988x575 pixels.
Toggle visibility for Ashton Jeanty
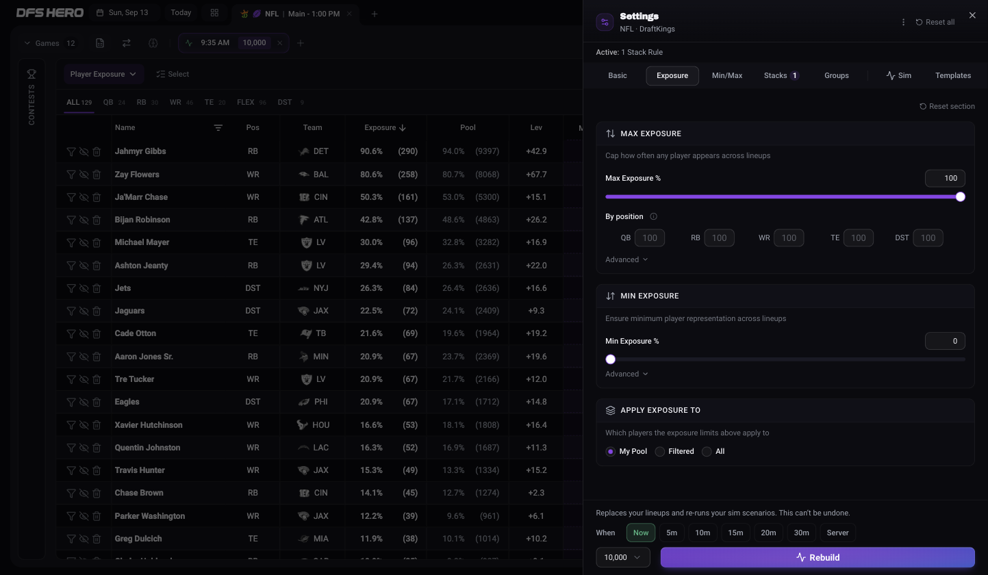(x=84, y=266)
